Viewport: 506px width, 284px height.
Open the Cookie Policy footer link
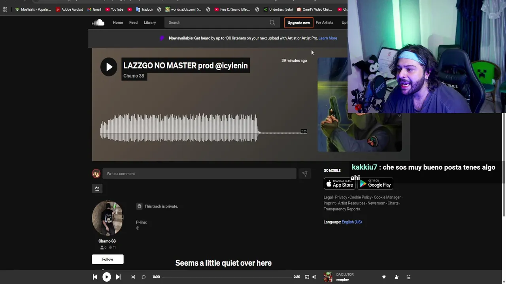click(x=361, y=197)
